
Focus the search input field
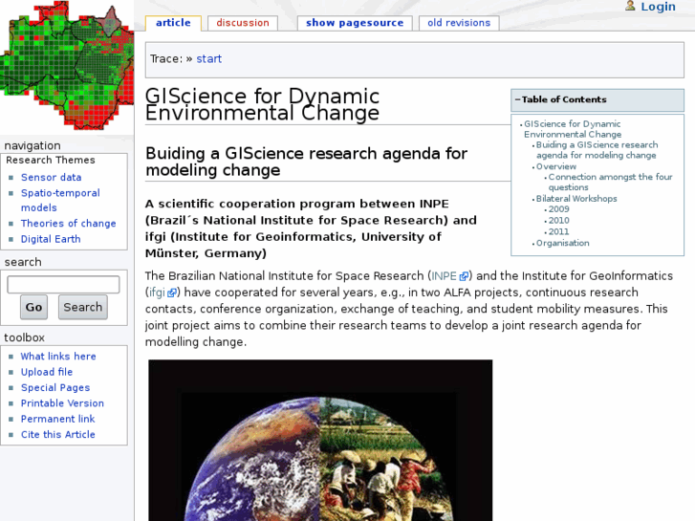63,285
